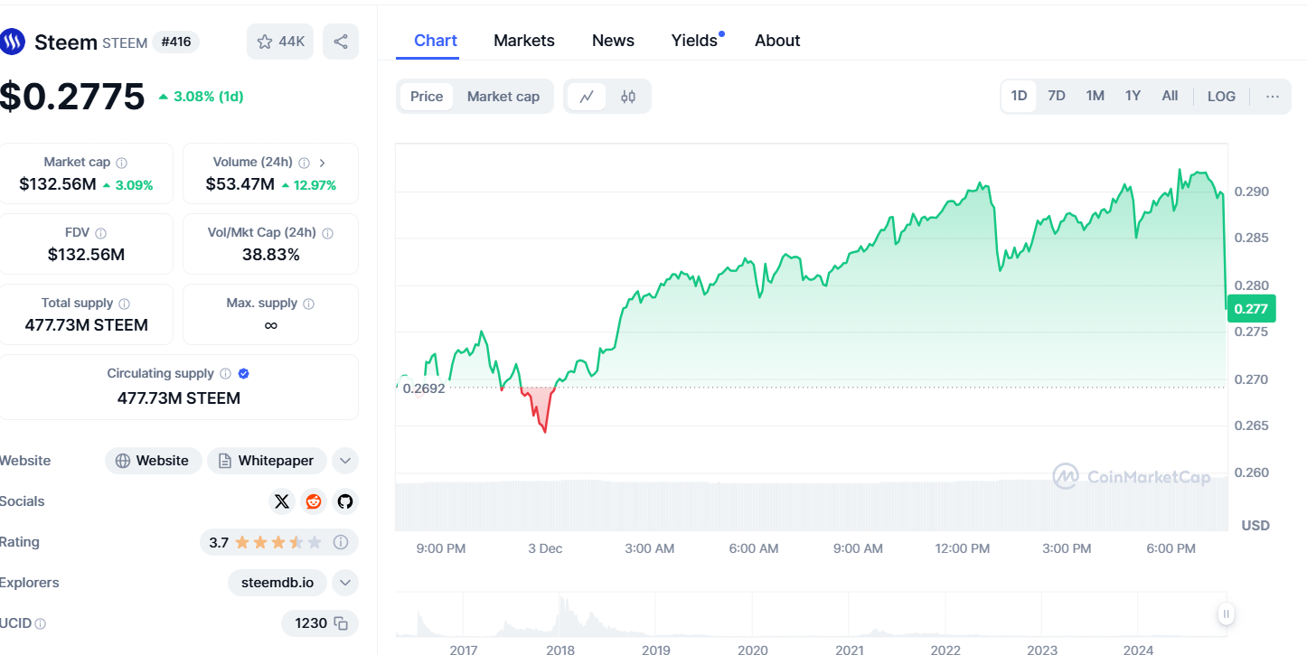Switch to line chart view icon
This screenshot has width=1307, height=655.
pos(587,97)
